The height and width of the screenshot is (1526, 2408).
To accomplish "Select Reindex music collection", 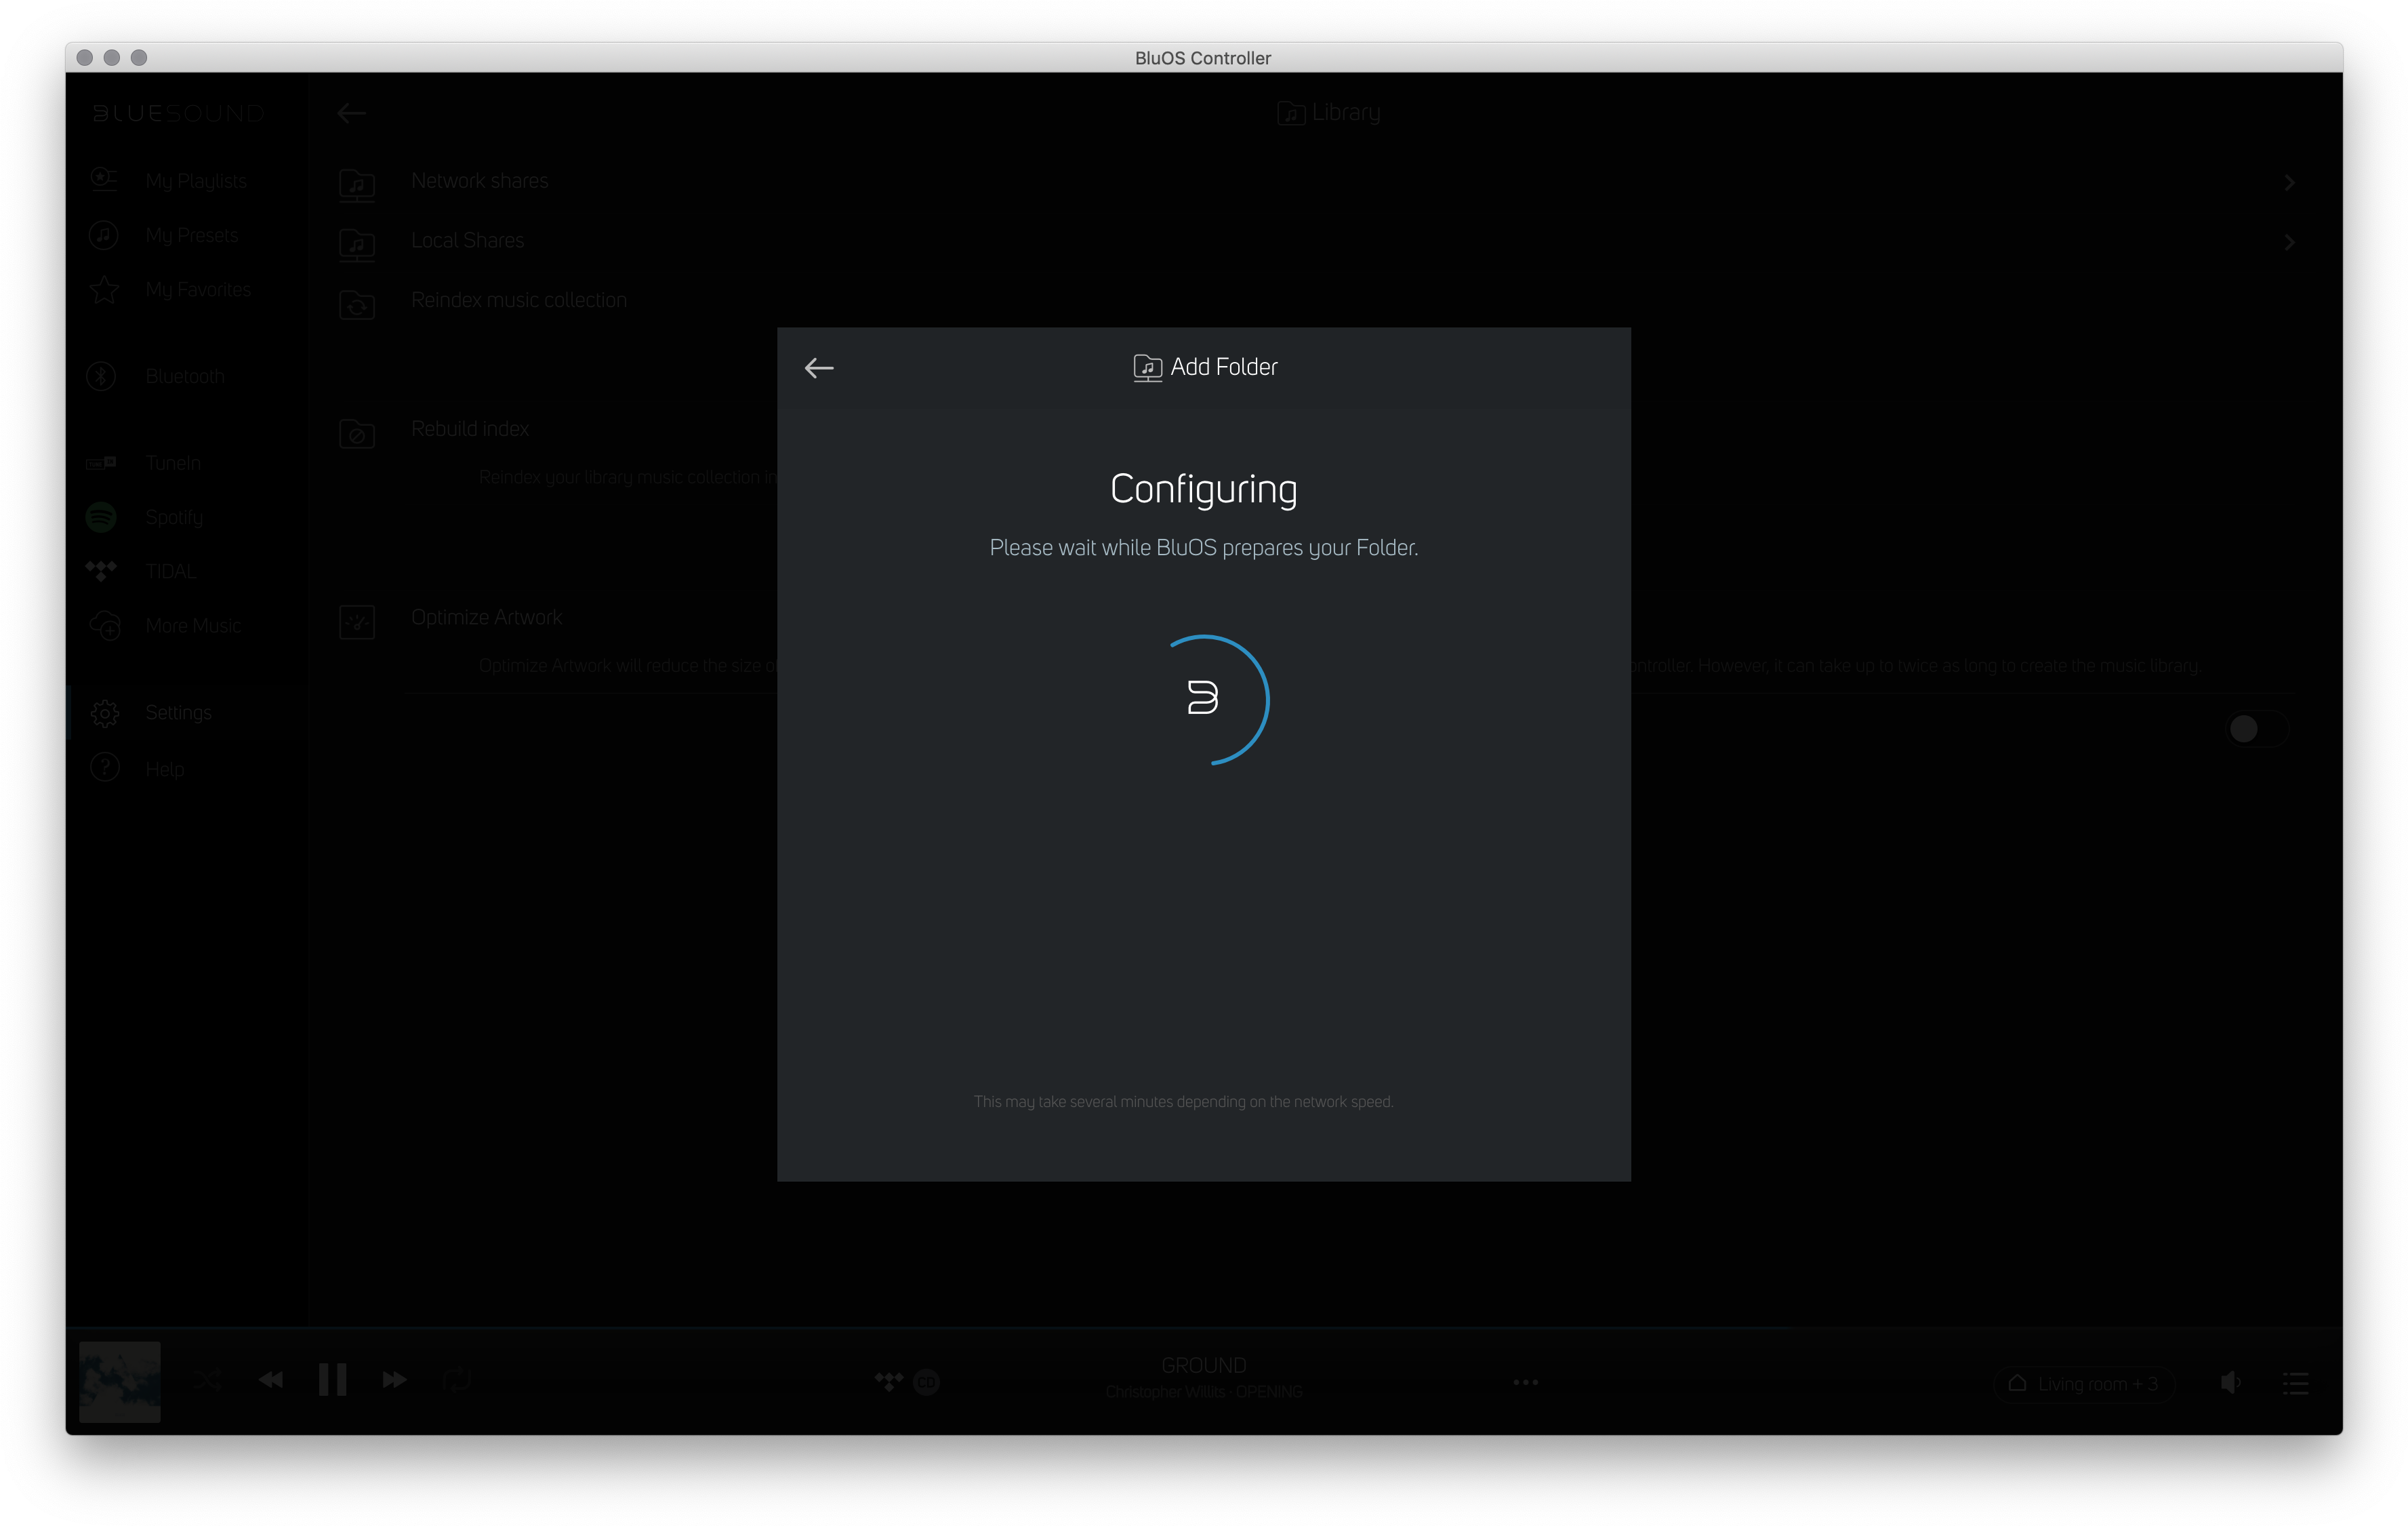I will 518,300.
